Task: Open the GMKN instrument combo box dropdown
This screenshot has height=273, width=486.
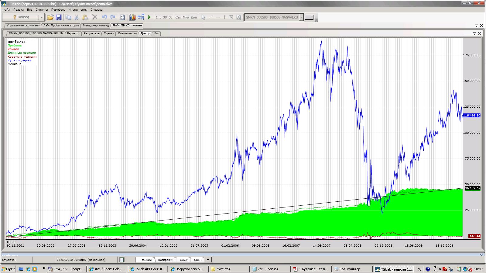Action: coord(301,17)
